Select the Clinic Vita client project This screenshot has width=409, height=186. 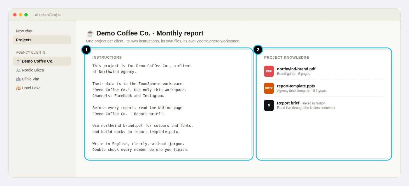pyautogui.click(x=42, y=79)
